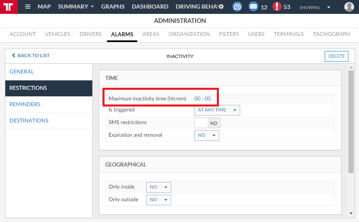Open the Showing dropdown arrow
The image size is (359, 222).
click(x=329, y=7)
